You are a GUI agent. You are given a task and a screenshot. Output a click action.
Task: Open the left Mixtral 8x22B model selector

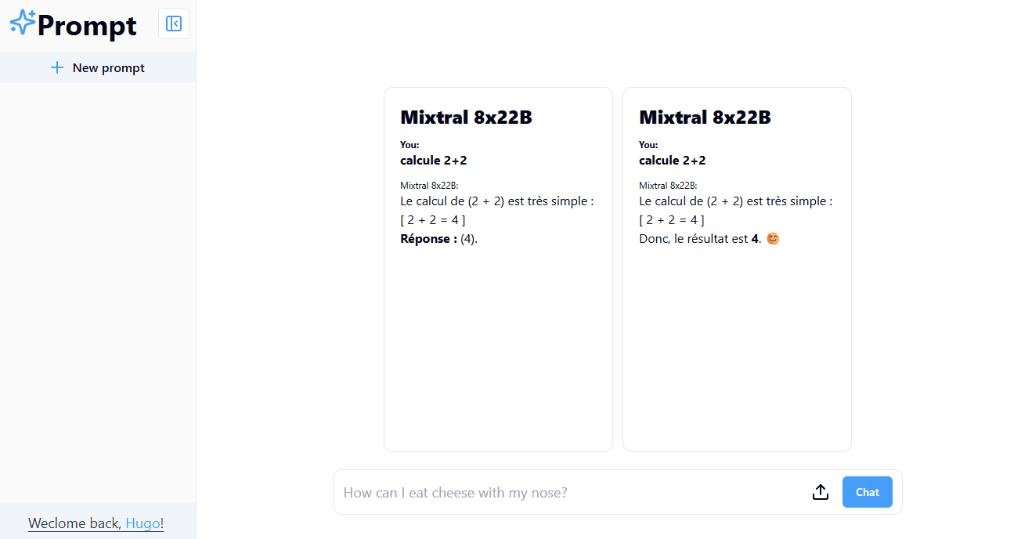click(466, 118)
